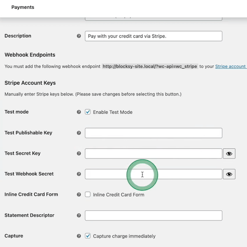Click the Inline Credit Card Form help icon
Image resolution: width=247 pixels, height=247 pixels.
(x=79, y=195)
